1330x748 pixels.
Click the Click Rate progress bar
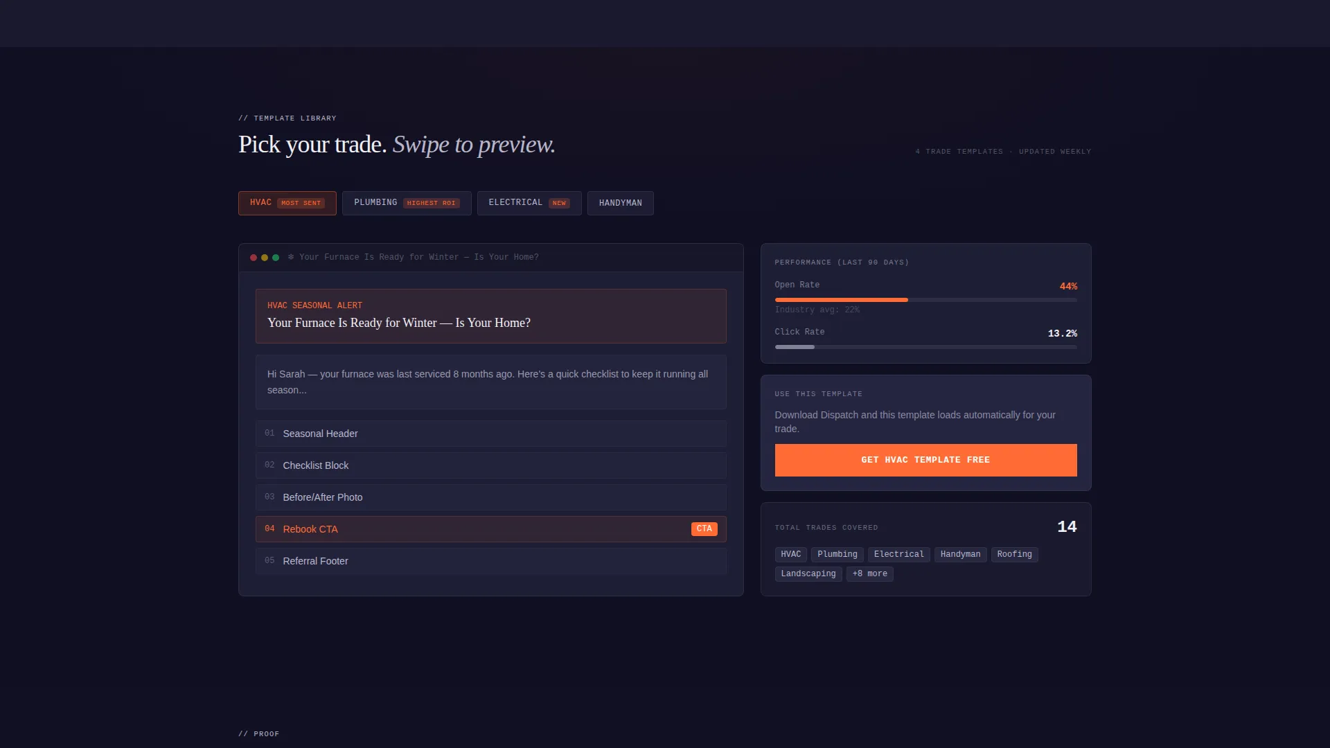(925, 347)
